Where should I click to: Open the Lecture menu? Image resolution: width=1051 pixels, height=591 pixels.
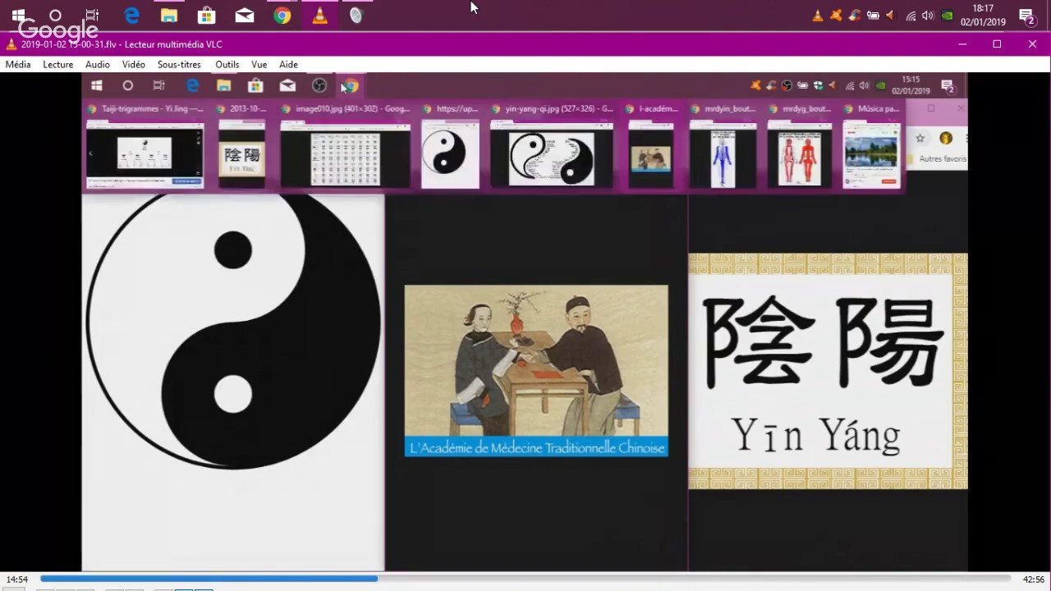57,65
